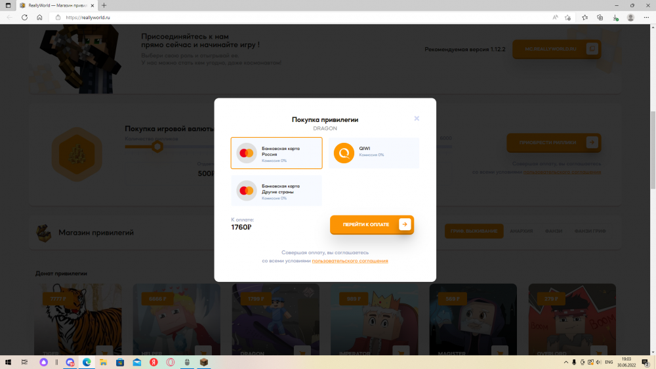Select Банковская карта Другие страны payment option
656x369 pixels.
277,191
